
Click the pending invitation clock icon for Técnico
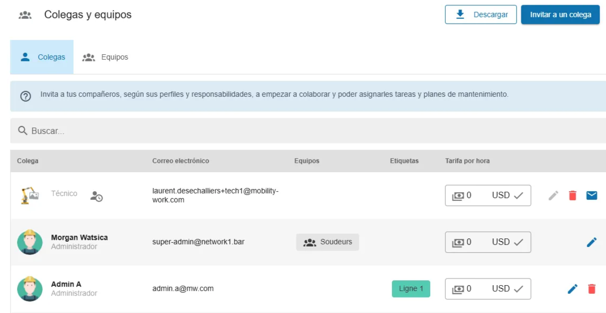[96, 196]
